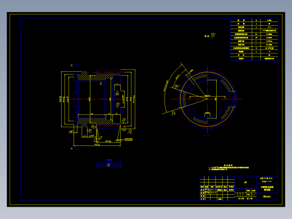Select the K marker below the sectional view
Viewport: 292px width, 219px height.
(72, 148)
